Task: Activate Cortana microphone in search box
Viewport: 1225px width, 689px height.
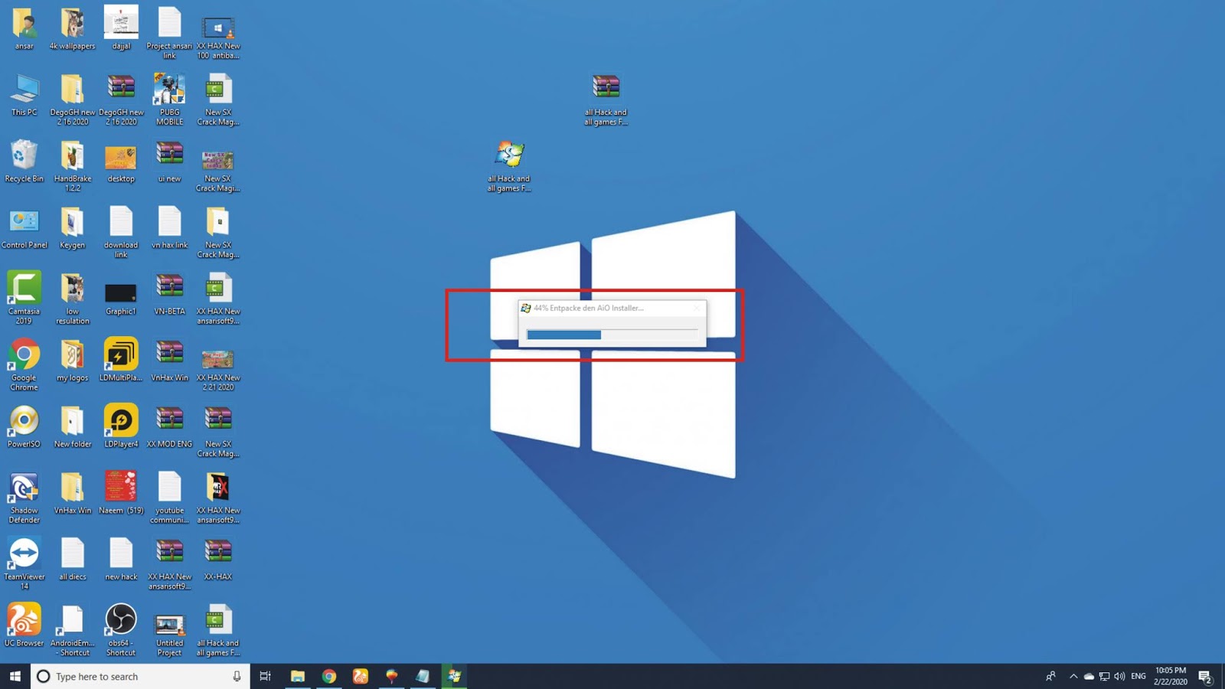Action: (237, 676)
